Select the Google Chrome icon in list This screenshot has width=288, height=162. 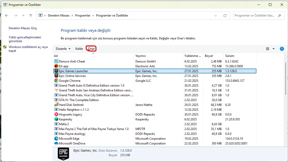[56, 81]
